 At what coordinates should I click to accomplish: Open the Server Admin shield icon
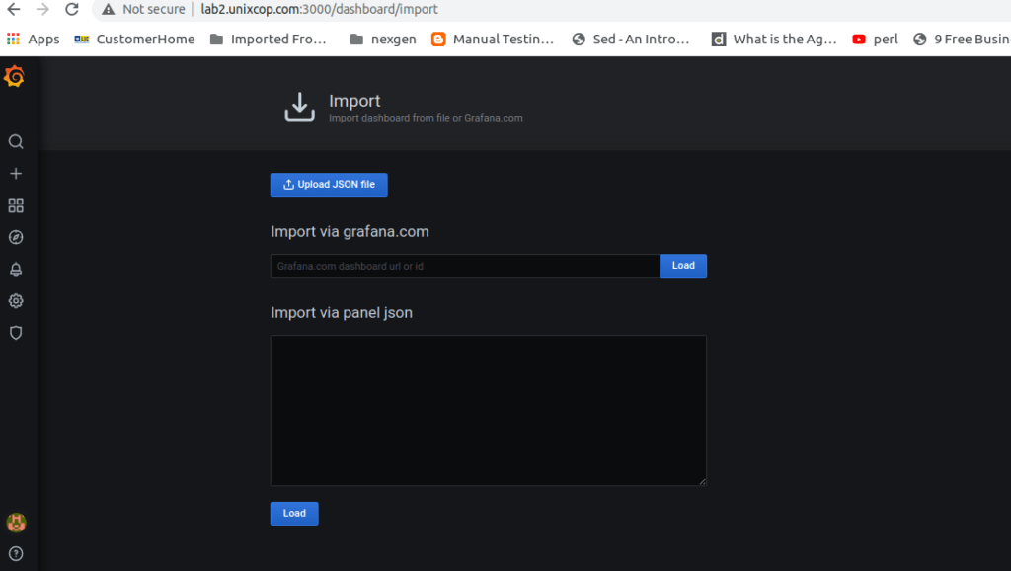(x=16, y=333)
